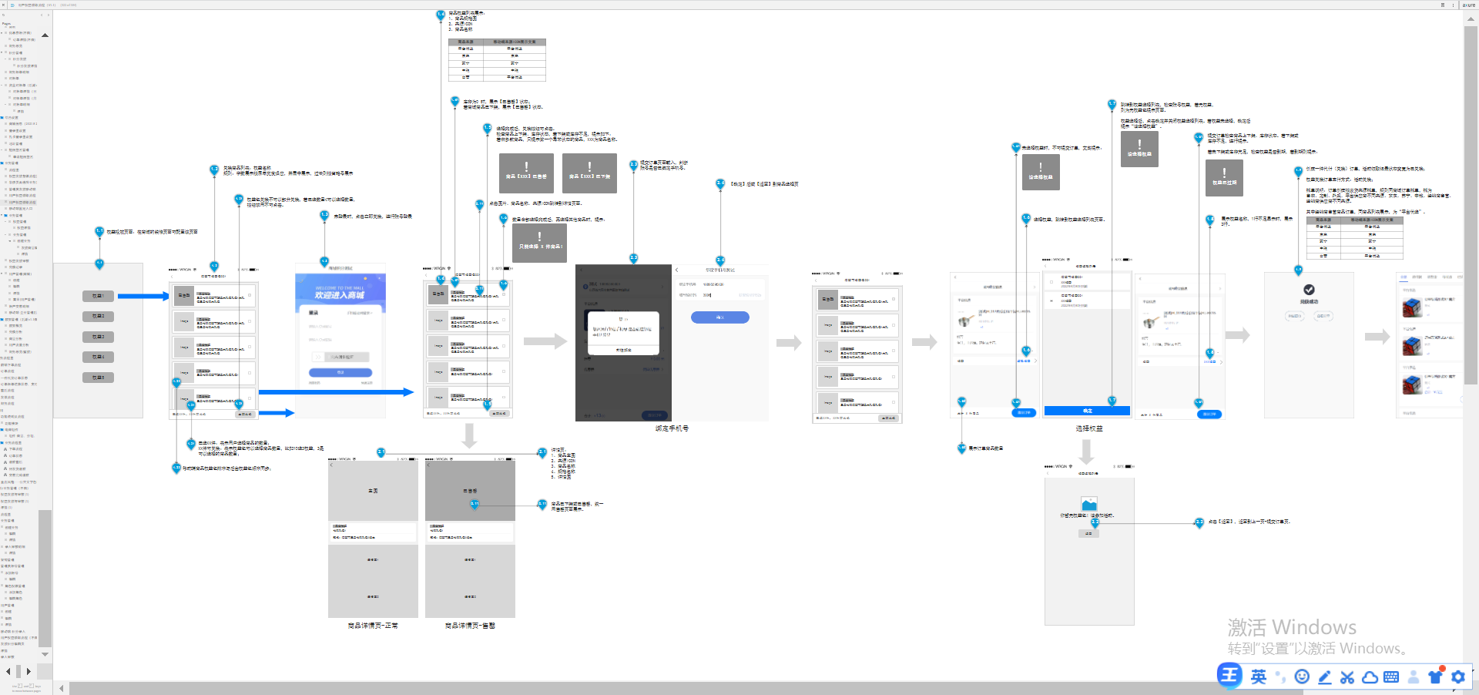Click the 权益2 button in the prototype

(98, 316)
